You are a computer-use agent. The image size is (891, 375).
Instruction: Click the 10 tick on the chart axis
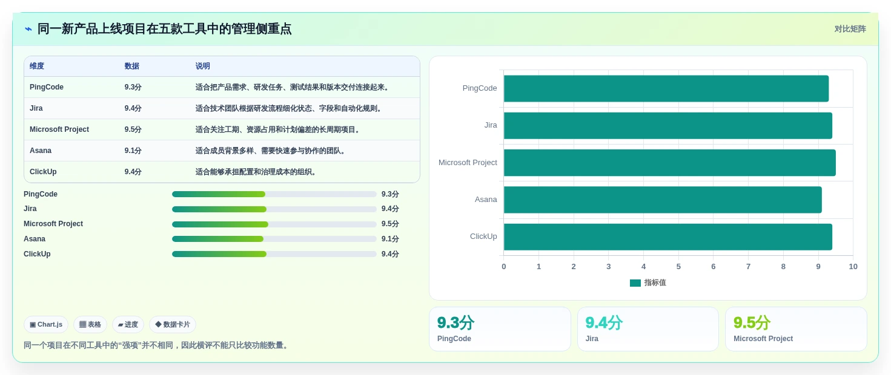[853, 267]
